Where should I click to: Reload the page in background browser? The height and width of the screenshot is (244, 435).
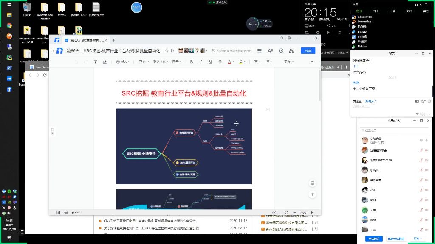pyautogui.click(x=45, y=75)
